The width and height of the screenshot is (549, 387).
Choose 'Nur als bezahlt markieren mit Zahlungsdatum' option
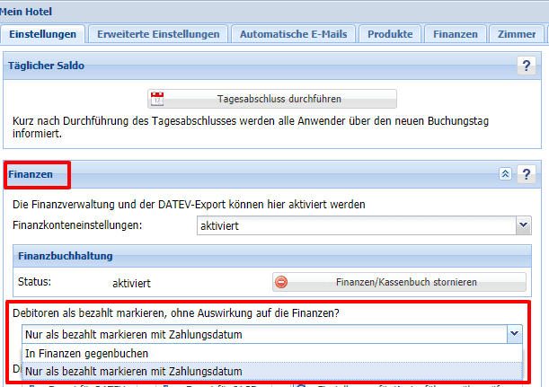[134, 371]
